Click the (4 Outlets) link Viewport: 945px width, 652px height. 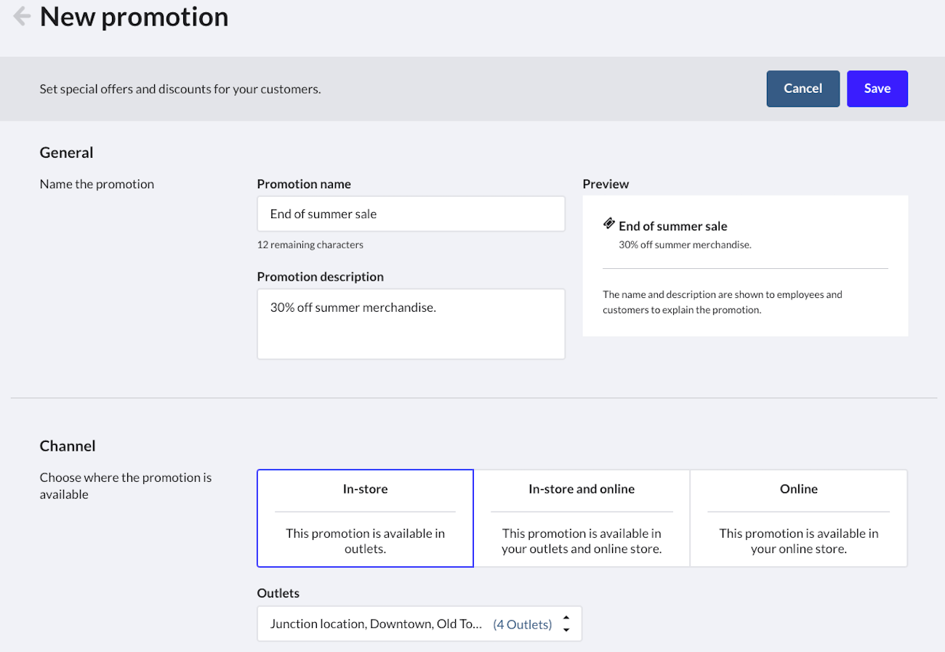point(522,624)
